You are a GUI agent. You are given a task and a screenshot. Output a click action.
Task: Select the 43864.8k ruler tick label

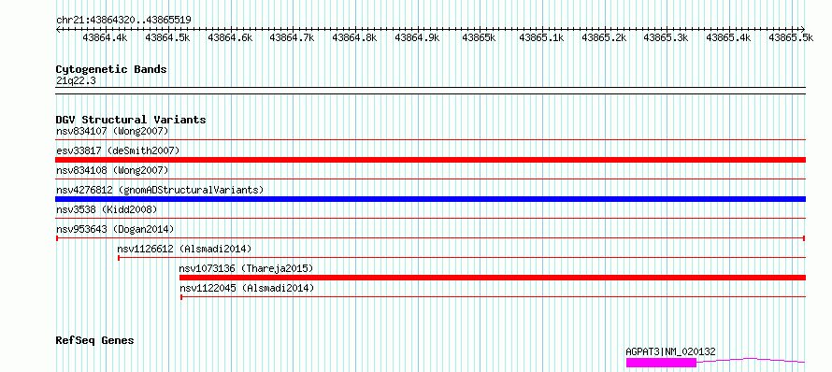[354, 37]
